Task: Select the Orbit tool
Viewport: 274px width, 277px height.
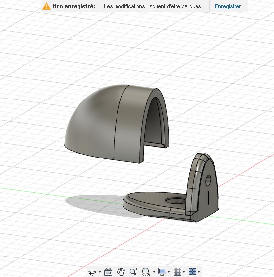Action: pos(92,271)
